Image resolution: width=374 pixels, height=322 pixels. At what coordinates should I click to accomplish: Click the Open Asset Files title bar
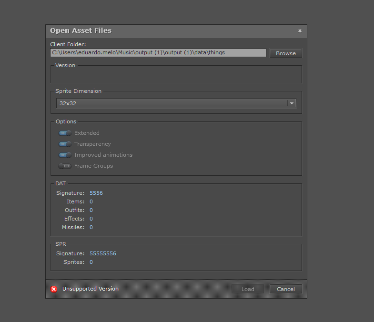pos(167,31)
